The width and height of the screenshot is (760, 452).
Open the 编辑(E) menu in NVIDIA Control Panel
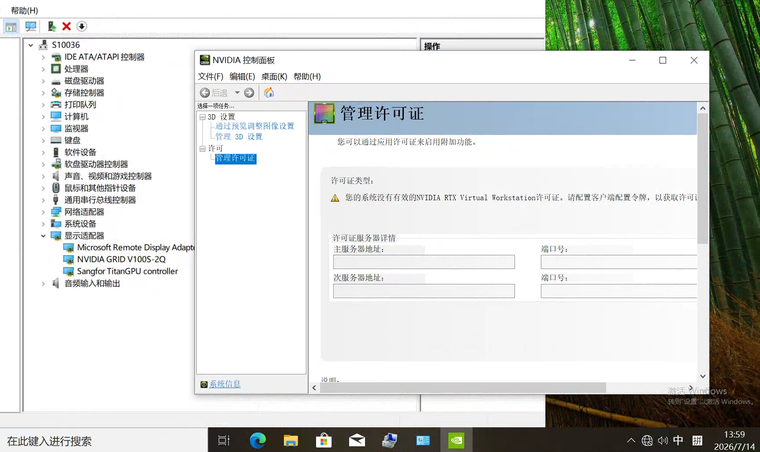coord(242,76)
